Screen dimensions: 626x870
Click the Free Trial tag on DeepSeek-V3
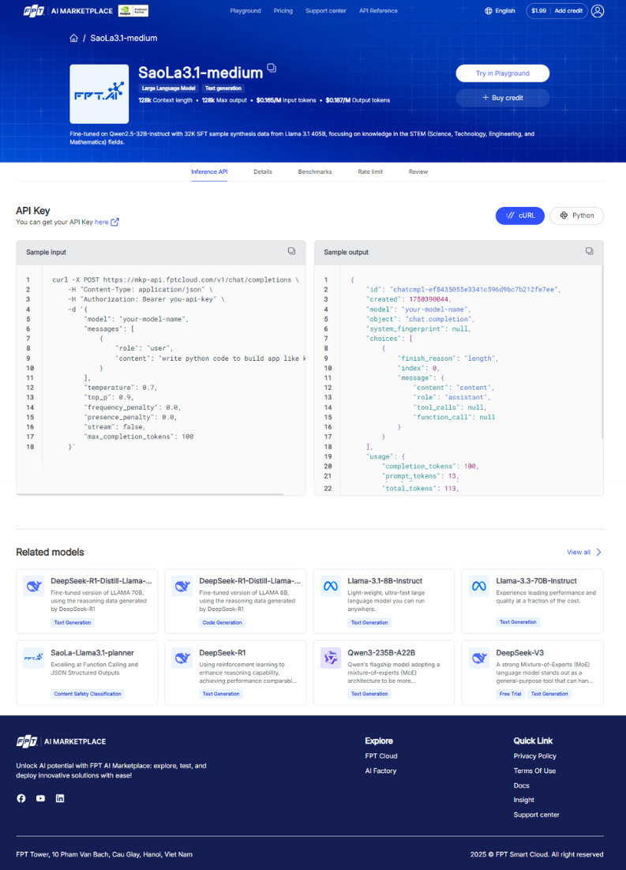point(510,694)
